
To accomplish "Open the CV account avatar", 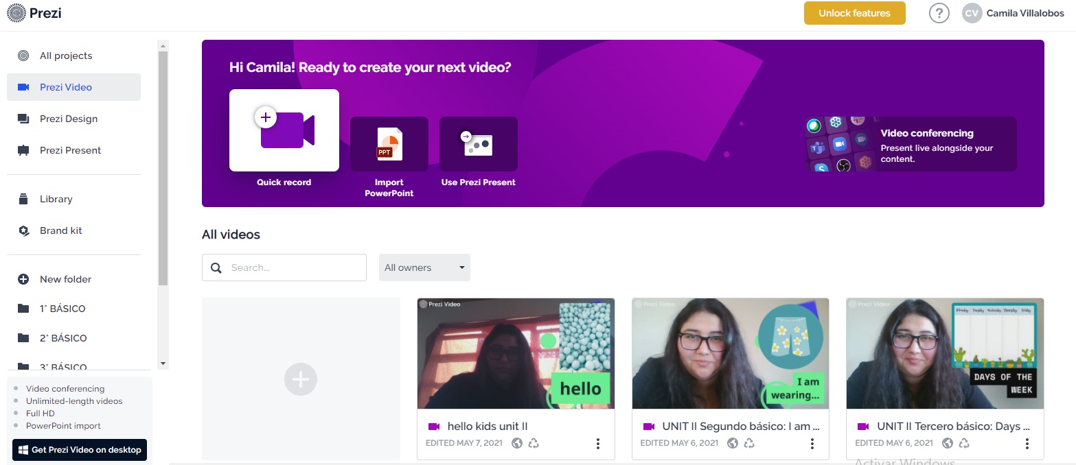I will (x=972, y=13).
